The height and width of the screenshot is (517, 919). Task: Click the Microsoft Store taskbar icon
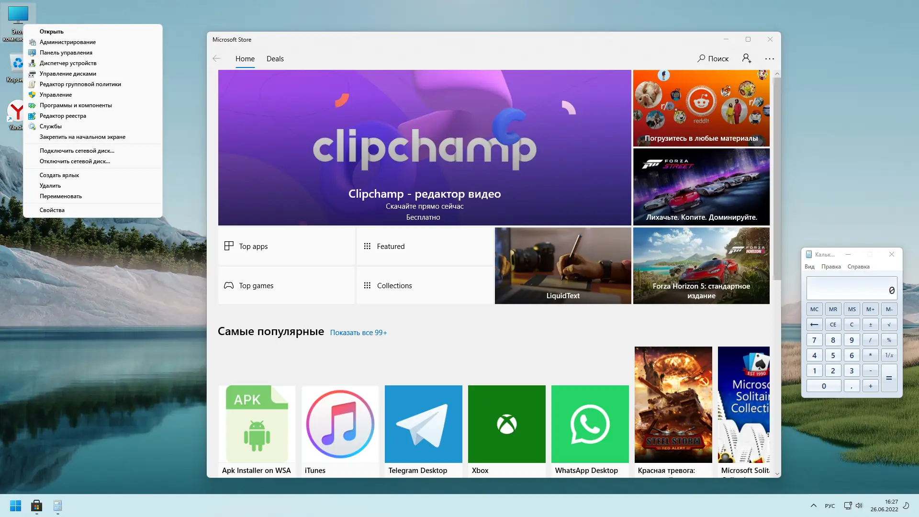[36, 506]
